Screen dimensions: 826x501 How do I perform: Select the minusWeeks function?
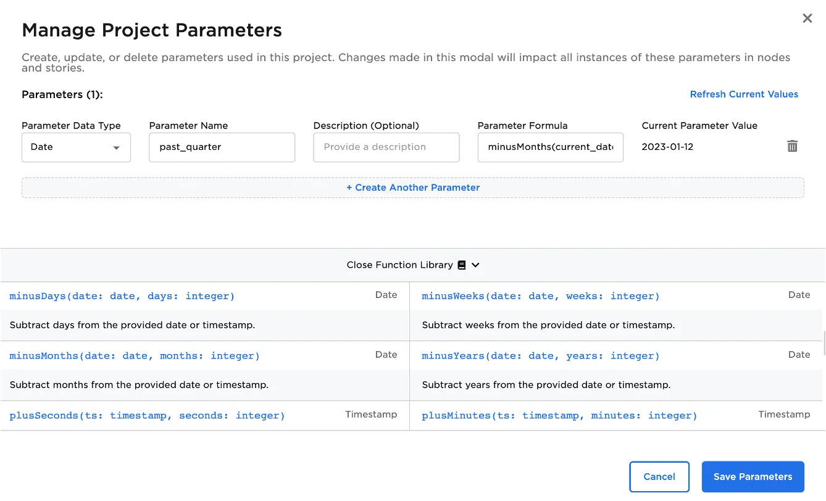[x=540, y=296]
